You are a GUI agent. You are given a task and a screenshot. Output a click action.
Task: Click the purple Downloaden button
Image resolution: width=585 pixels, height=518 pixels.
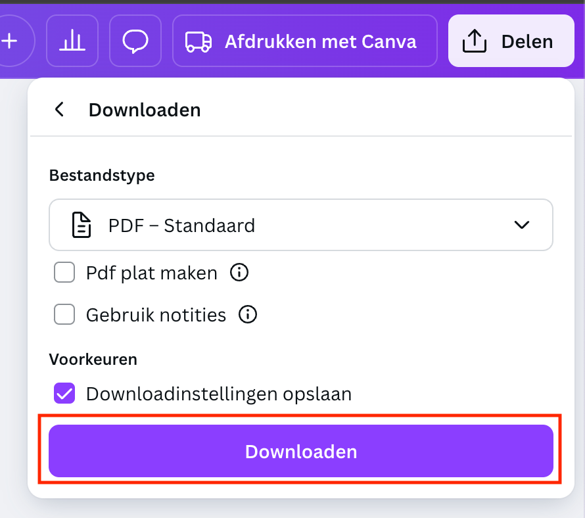pos(300,451)
